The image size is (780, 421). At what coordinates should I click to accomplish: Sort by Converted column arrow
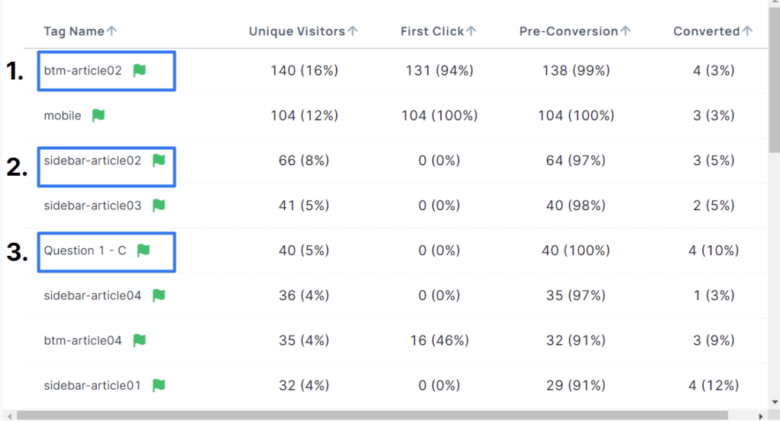747,31
